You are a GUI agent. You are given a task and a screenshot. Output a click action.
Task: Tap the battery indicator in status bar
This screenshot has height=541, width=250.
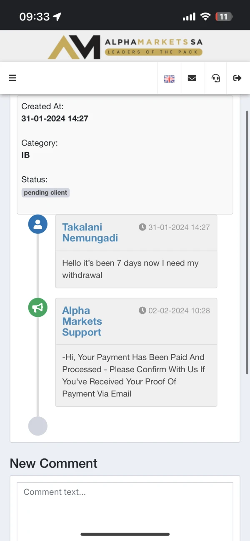(224, 17)
